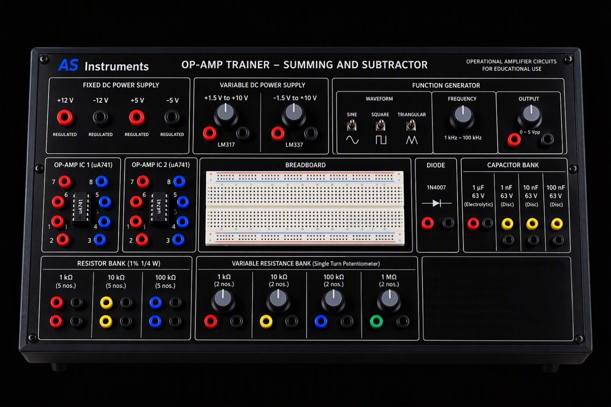
Task: Click the -5 V black jack
Action: (172, 118)
